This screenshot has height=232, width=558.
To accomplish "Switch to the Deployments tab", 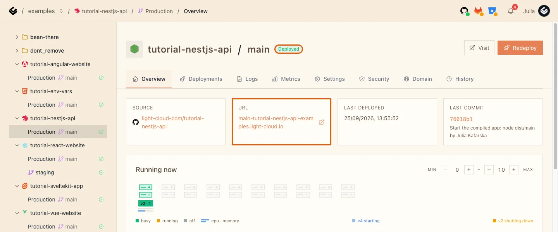I will point(201,79).
